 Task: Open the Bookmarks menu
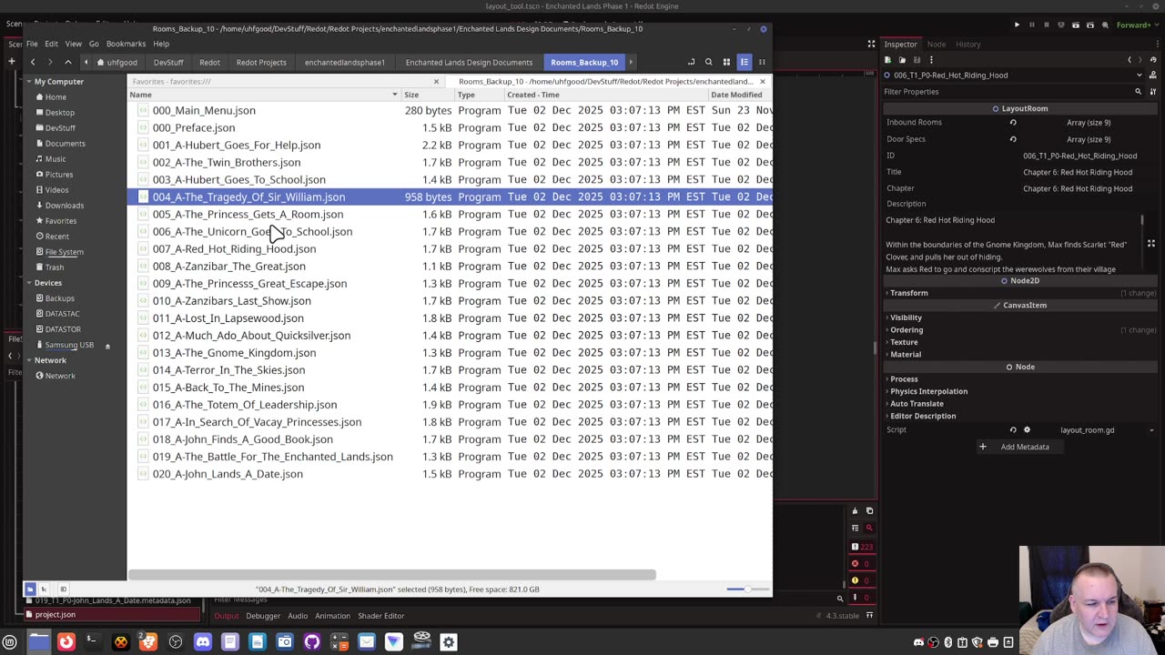point(126,44)
